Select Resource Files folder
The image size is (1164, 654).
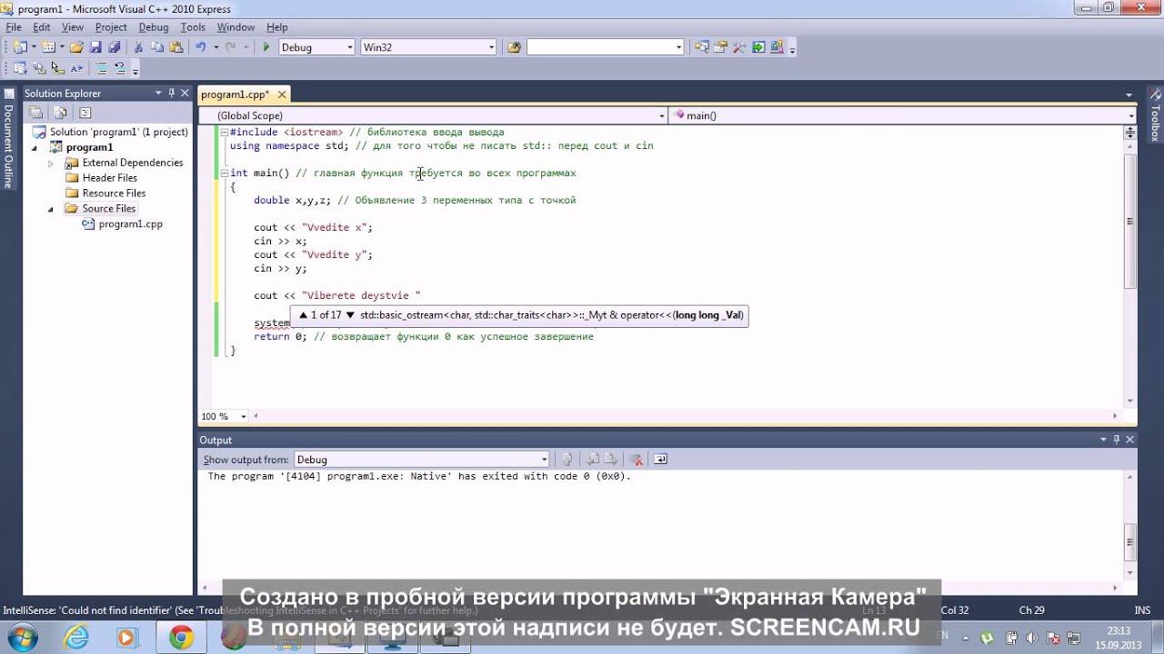click(x=114, y=193)
